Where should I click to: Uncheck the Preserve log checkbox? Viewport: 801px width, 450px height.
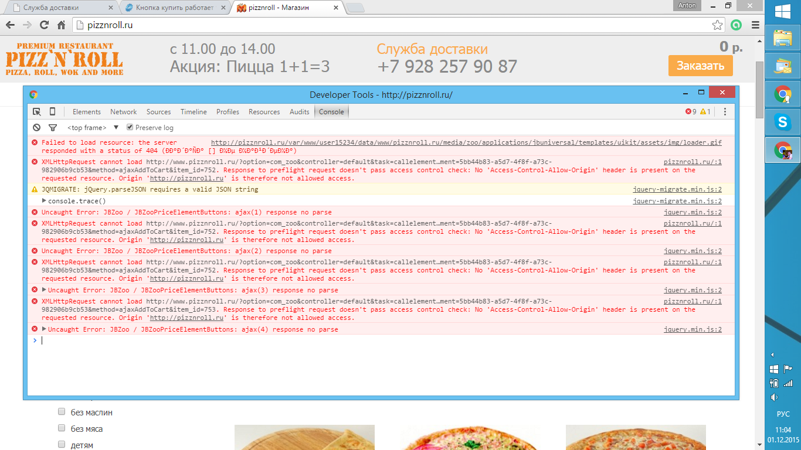click(x=130, y=128)
